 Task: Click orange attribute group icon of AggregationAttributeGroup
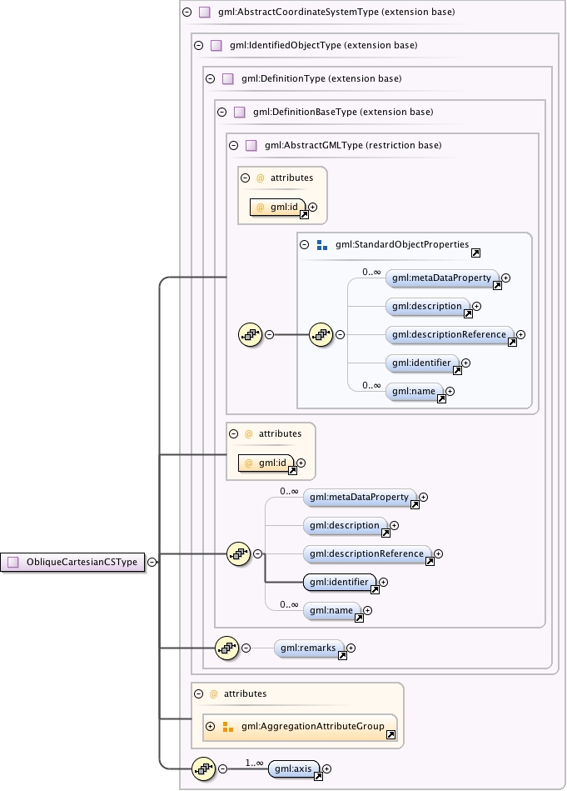[x=228, y=727]
